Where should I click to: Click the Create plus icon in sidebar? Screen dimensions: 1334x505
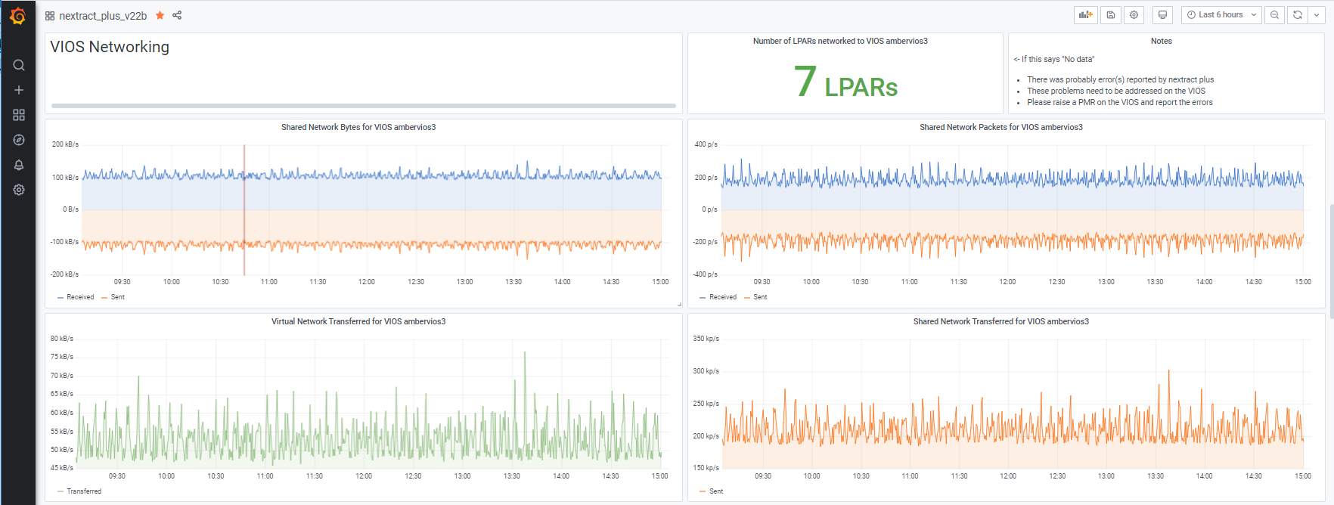click(x=19, y=90)
